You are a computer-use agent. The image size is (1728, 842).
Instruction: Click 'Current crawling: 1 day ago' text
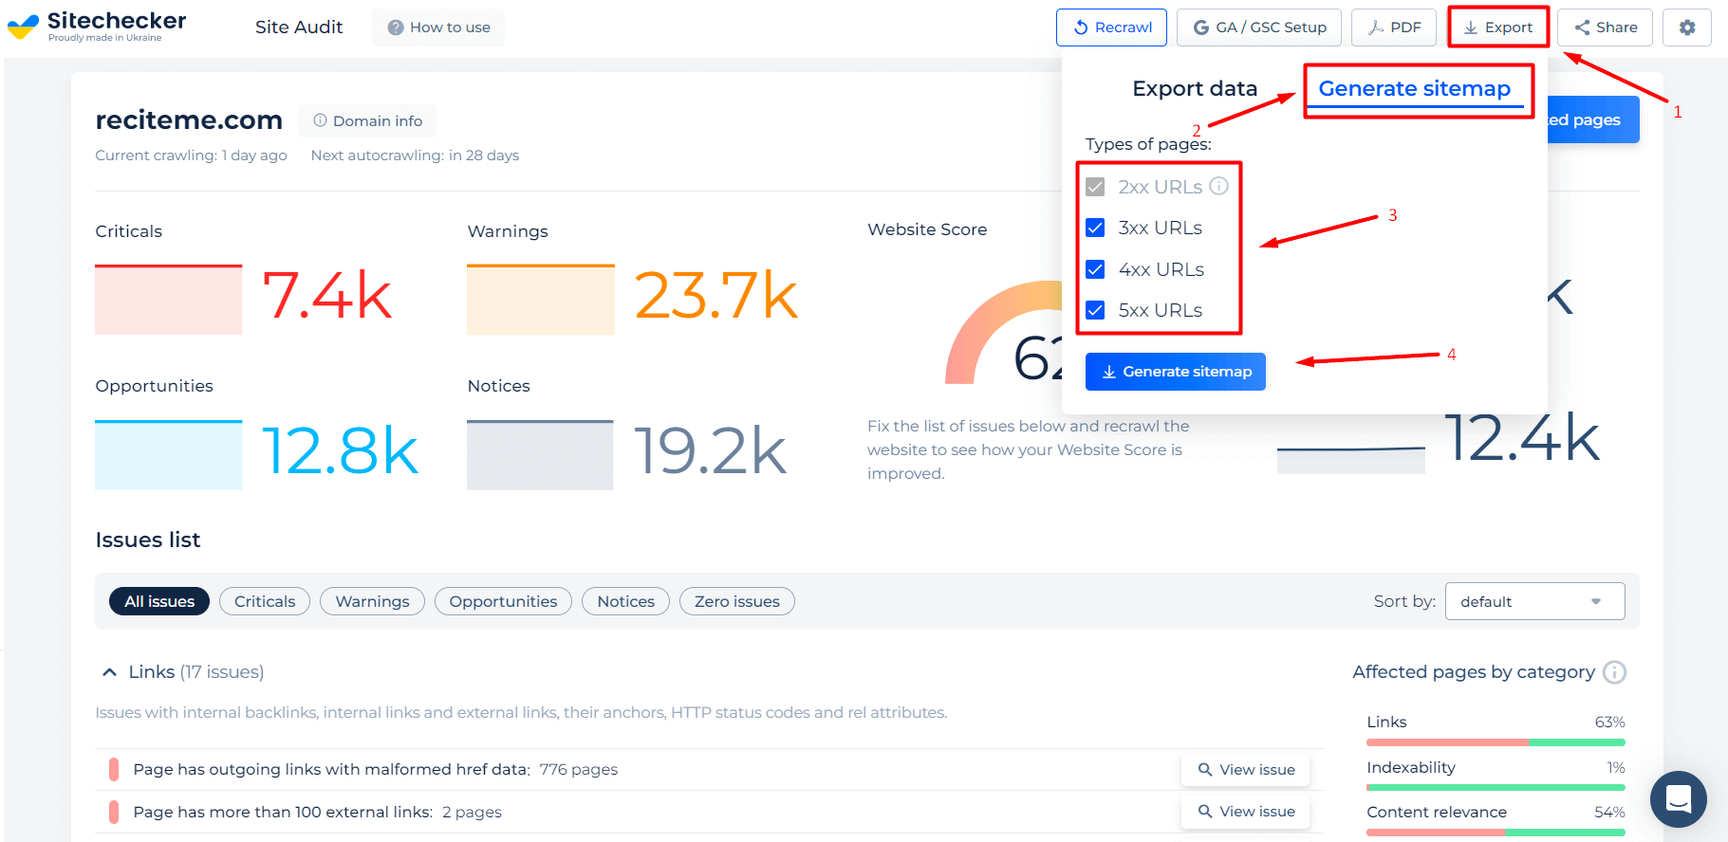click(191, 156)
